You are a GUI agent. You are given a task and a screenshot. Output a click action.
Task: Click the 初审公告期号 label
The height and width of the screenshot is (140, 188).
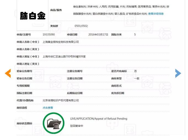pyautogui.click(x=25, y=71)
